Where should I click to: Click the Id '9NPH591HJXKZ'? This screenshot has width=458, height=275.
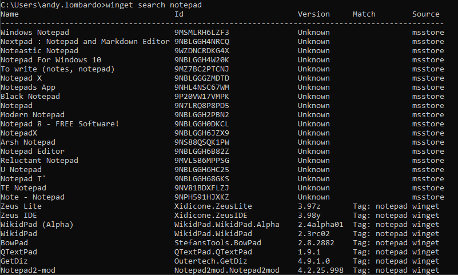tap(201, 197)
